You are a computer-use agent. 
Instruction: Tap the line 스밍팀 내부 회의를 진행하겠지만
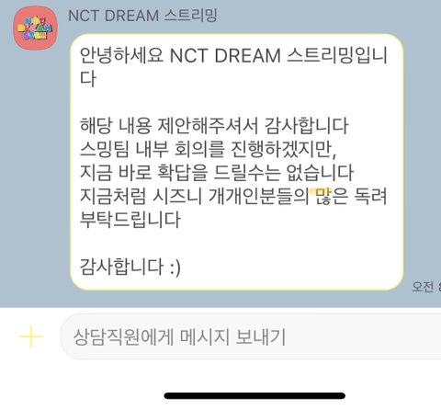[x=209, y=149]
